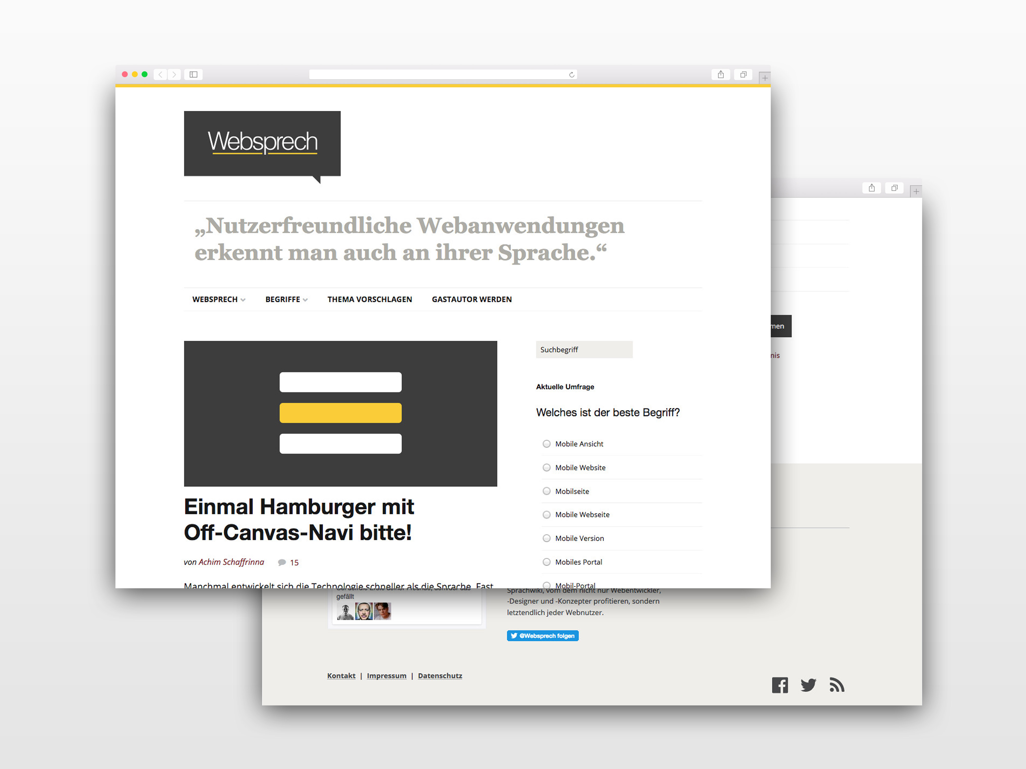The width and height of the screenshot is (1026, 769).
Task: Open the Facebook icon in the footer
Action: point(780,685)
